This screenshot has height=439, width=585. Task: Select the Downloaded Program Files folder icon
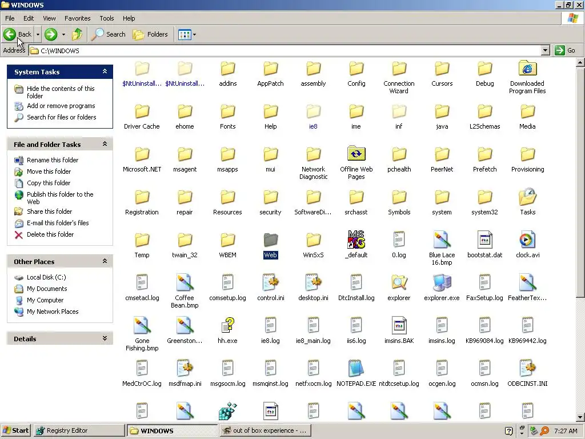[x=527, y=69]
